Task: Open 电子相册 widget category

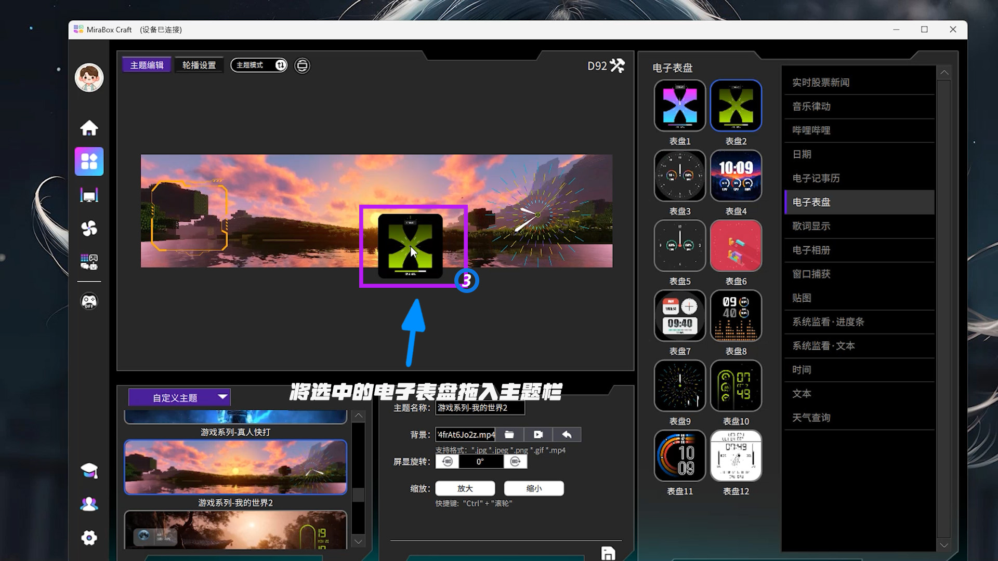Action: point(860,250)
